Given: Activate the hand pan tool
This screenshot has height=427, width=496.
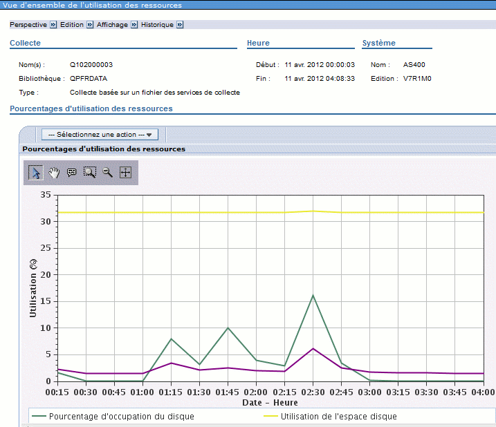Looking at the screenshot, I should pyautogui.click(x=54, y=173).
